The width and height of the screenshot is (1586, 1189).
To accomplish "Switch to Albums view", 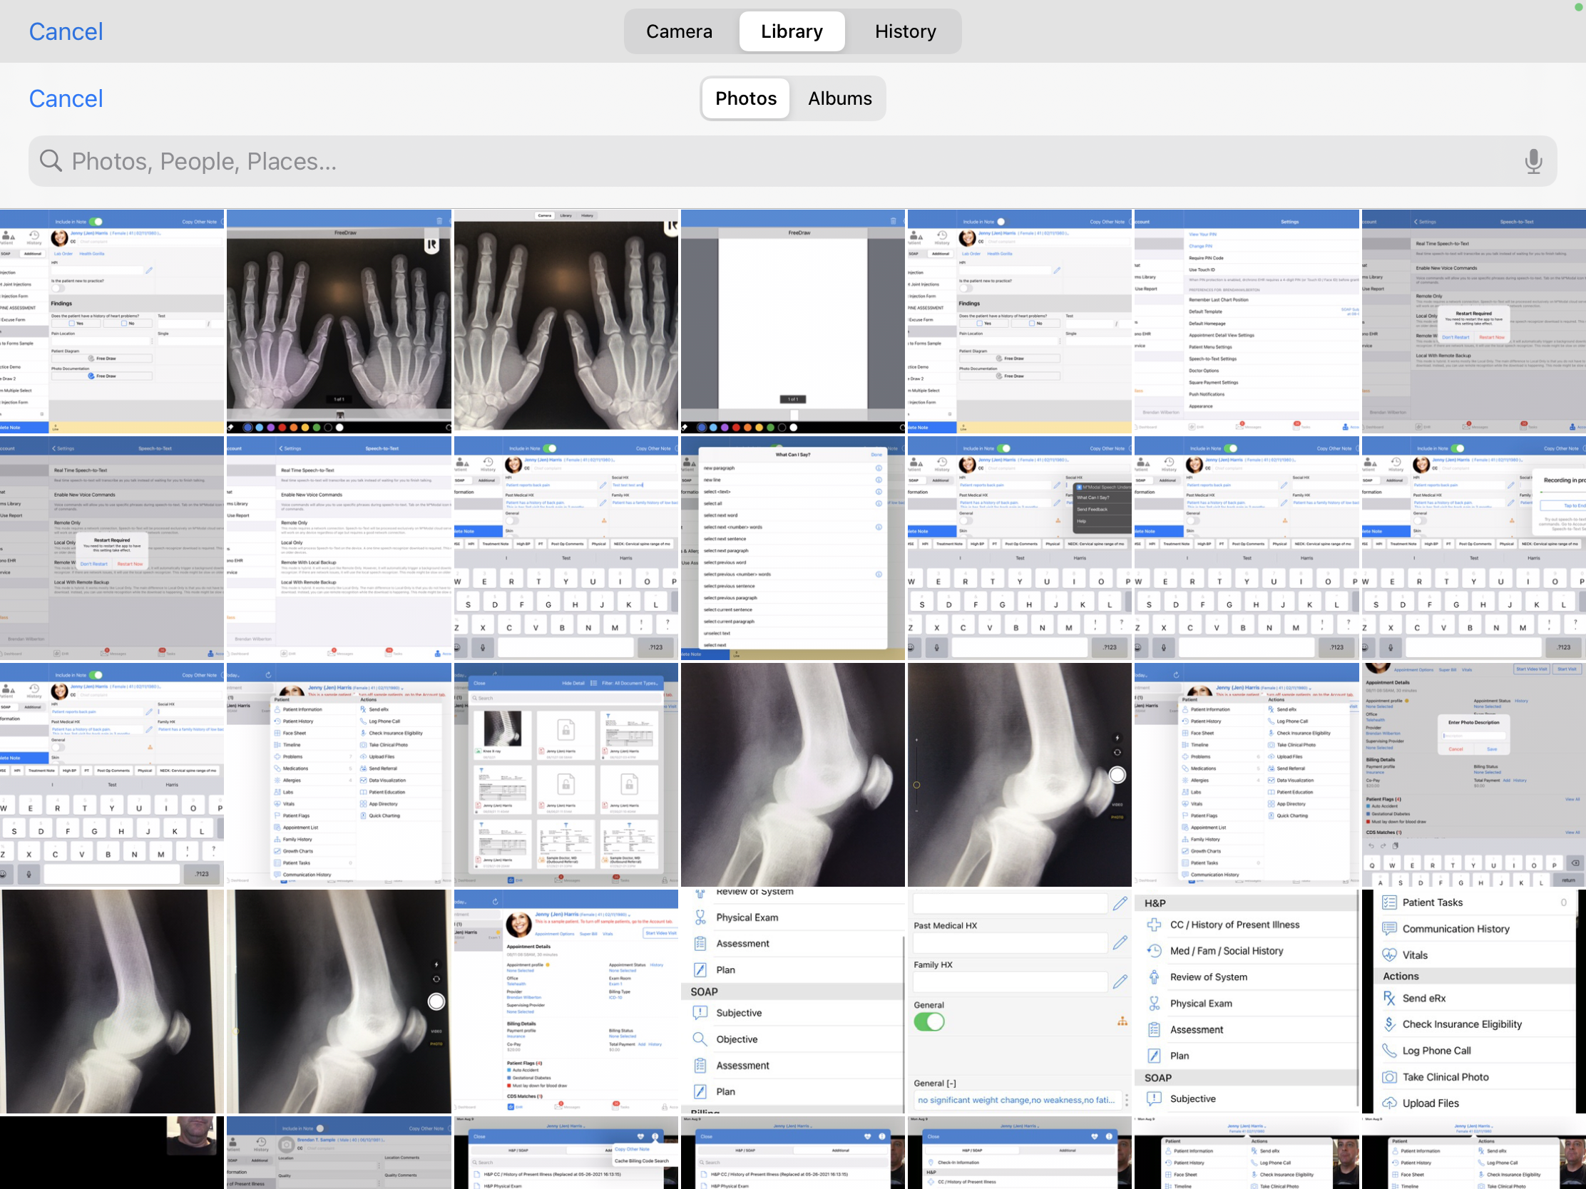I will pyautogui.click(x=839, y=98).
